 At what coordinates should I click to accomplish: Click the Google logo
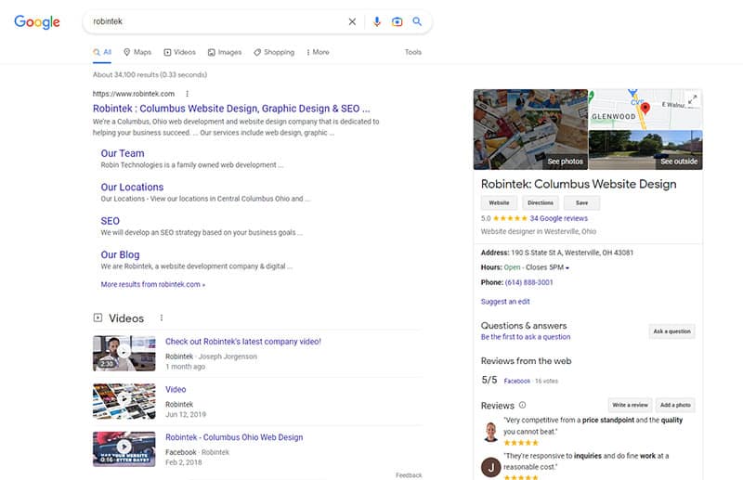pyautogui.click(x=37, y=22)
